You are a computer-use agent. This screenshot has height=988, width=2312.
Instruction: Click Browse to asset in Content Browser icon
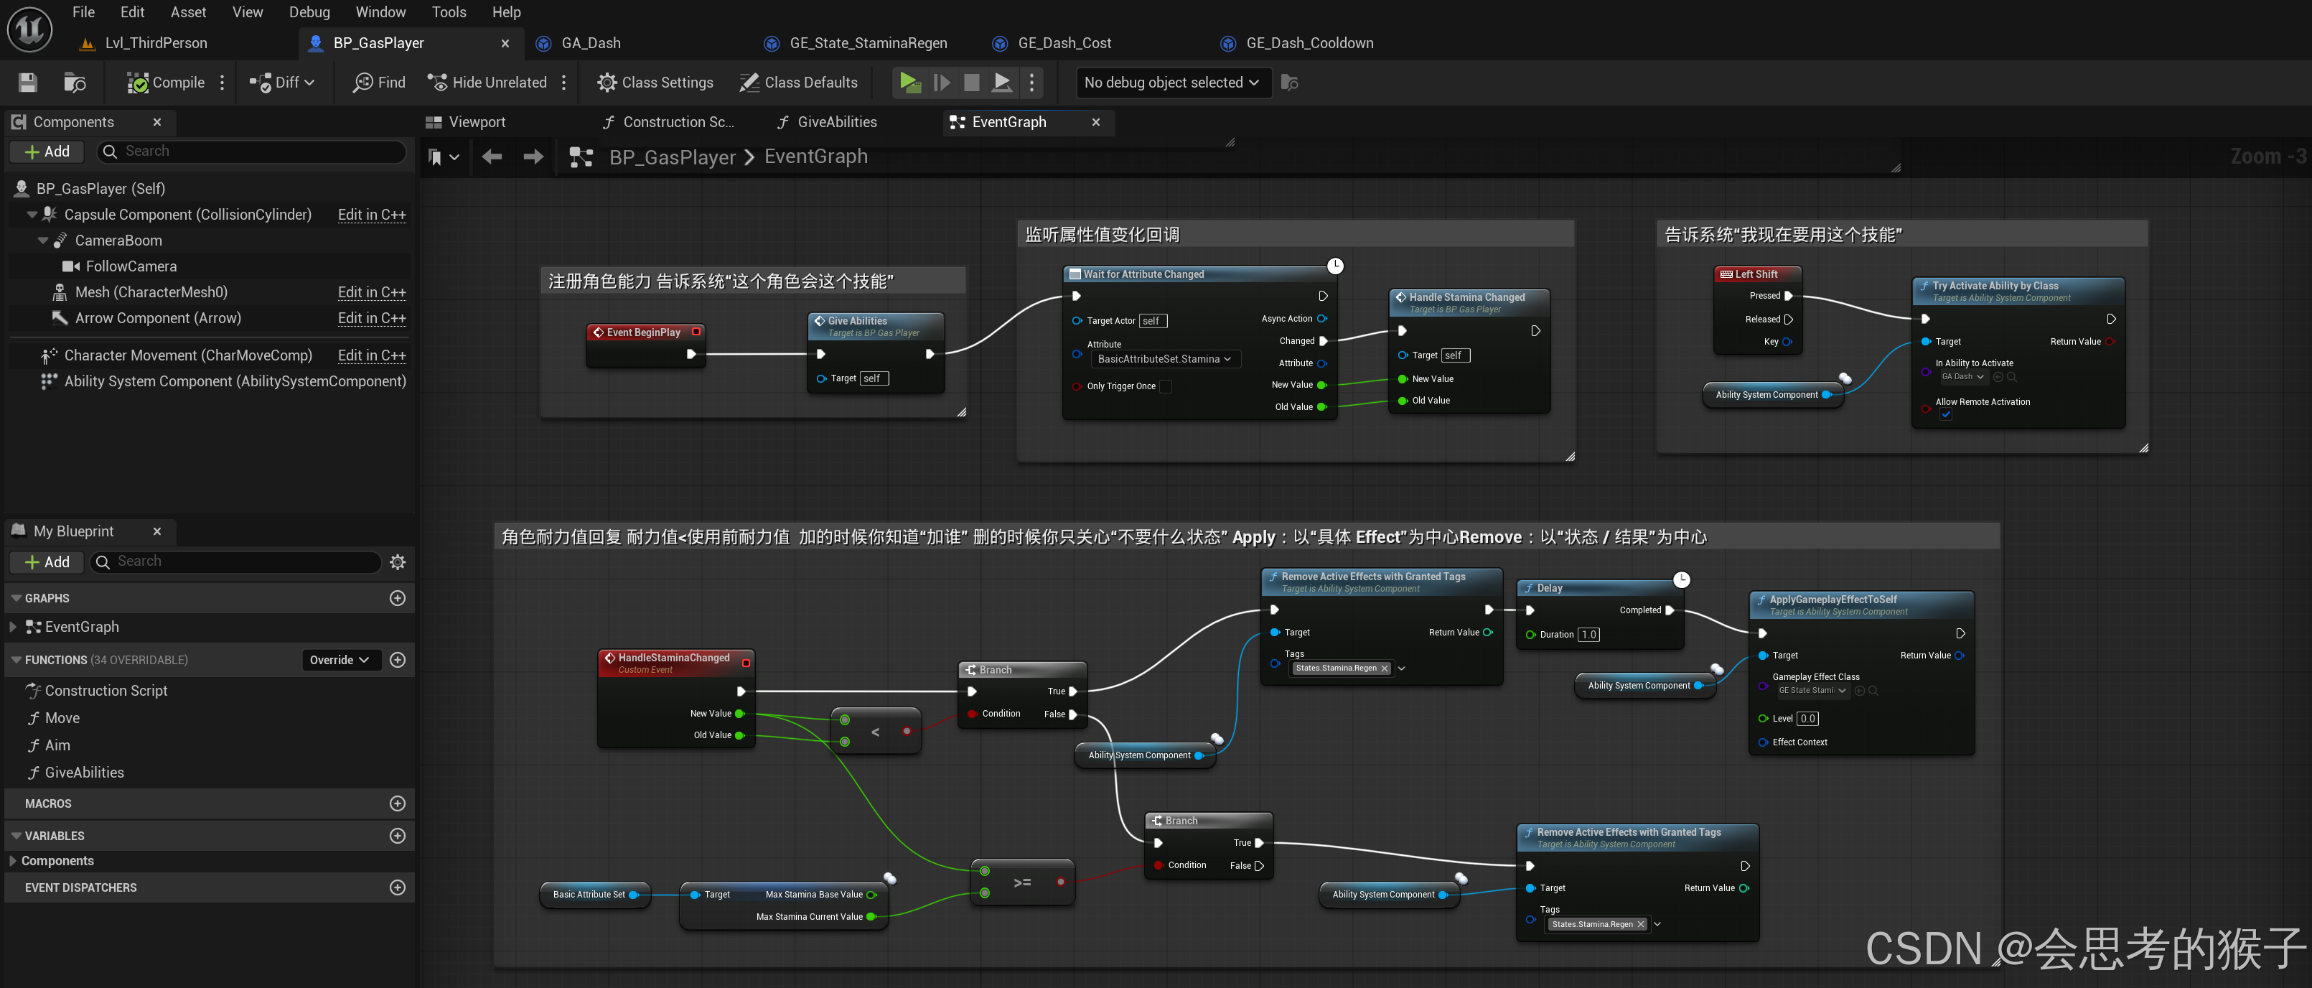(75, 83)
